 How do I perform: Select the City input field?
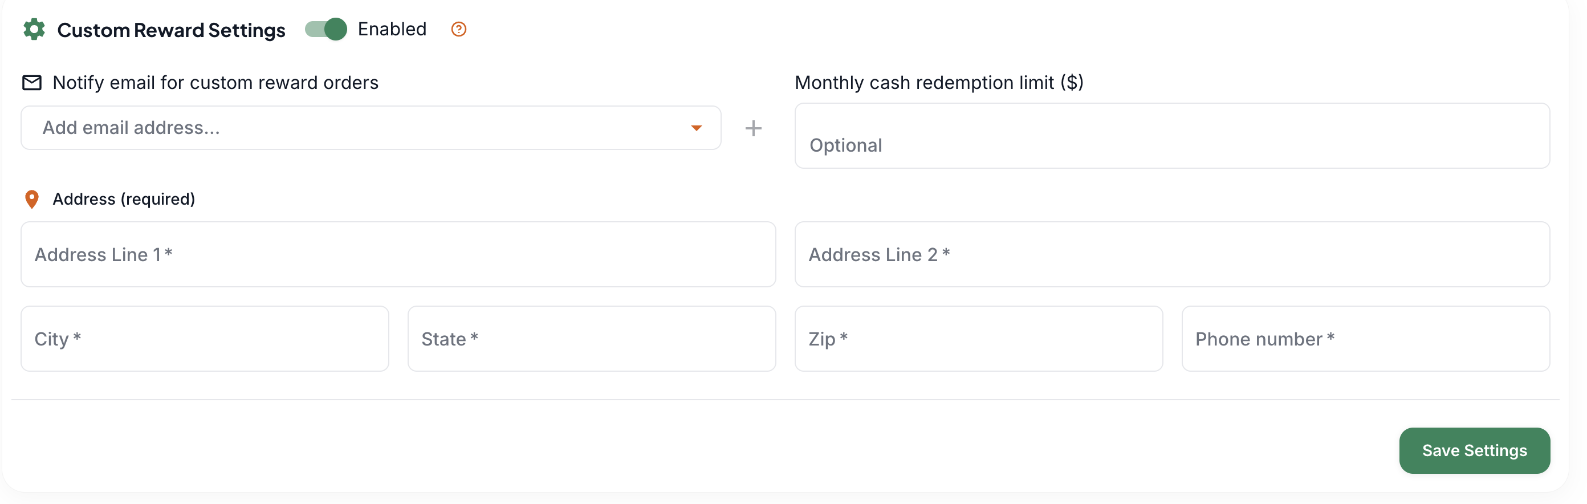[205, 339]
